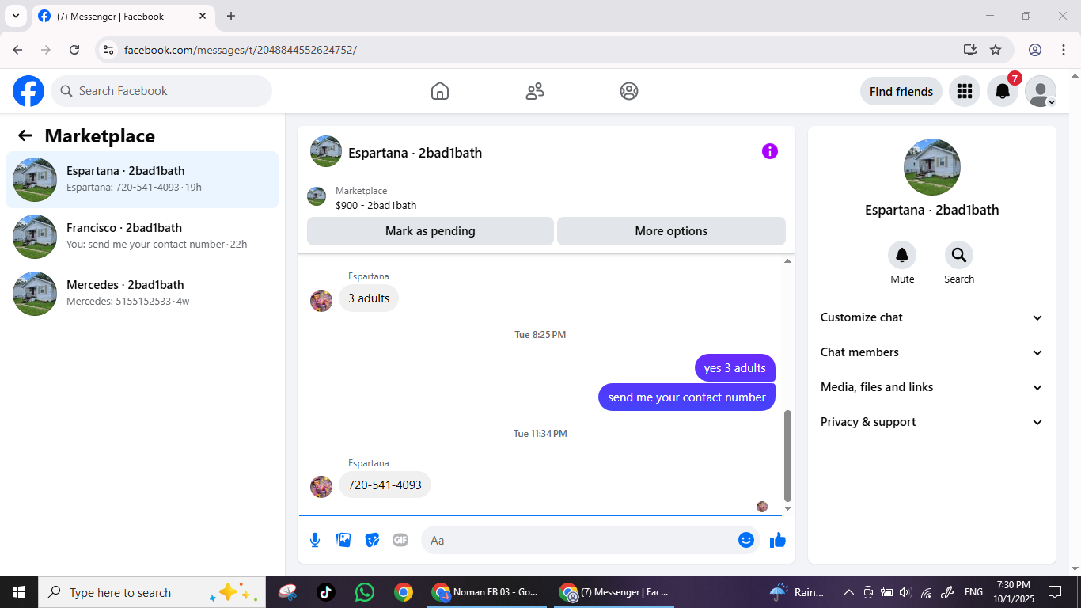Image resolution: width=1081 pixels, height=608 pixels.
Task: View site information icon in address bar
Action: click(x=109, y=50)
